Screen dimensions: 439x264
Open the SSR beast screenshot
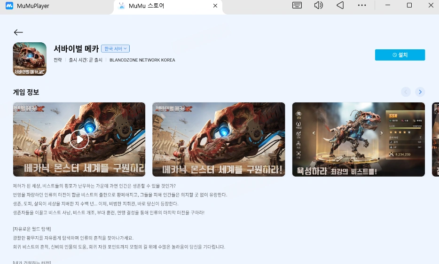[x=358, y=140]
